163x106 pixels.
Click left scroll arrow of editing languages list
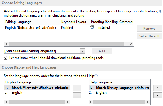pyautogui.click(x=6, y=44)
